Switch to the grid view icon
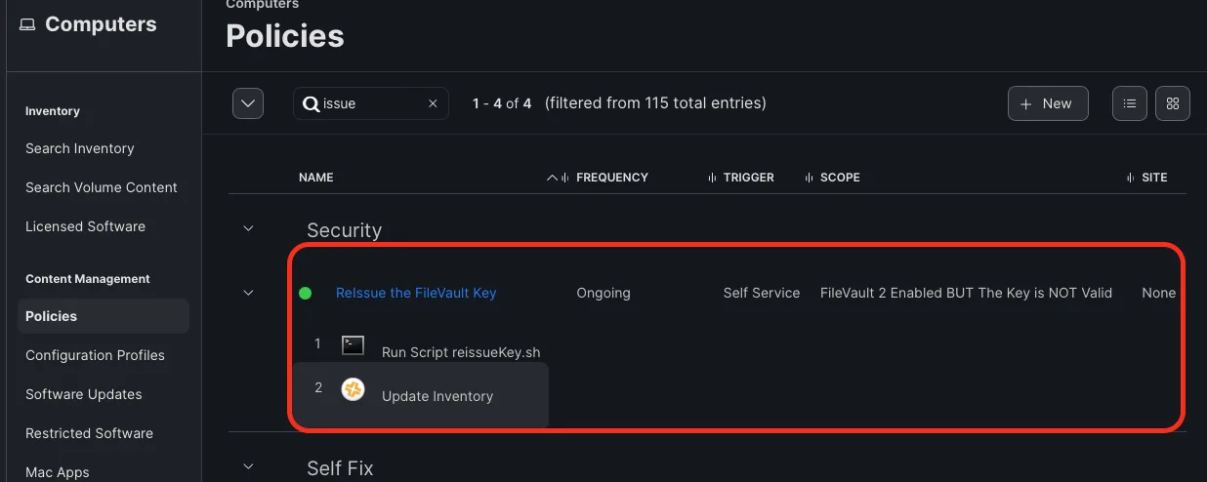 pyautogui.click(x=1173, y=103)
